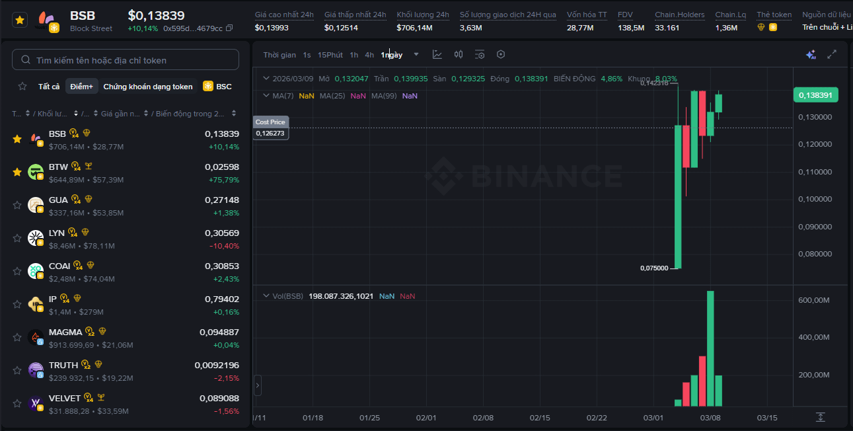Collapse the Vol(BSB) indicator chevron
The height and width of the screenshot is (431, 853).
click(266, 295)
